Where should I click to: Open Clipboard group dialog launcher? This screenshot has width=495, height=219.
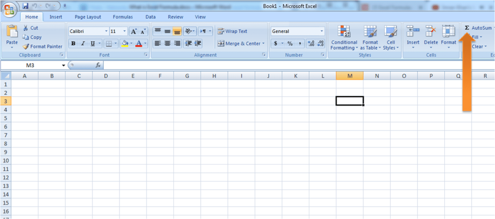61,55
